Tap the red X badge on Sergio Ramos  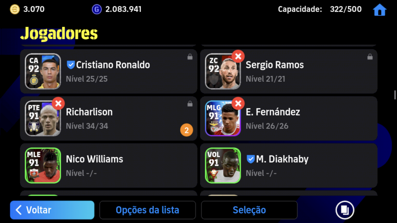point(238,56)
